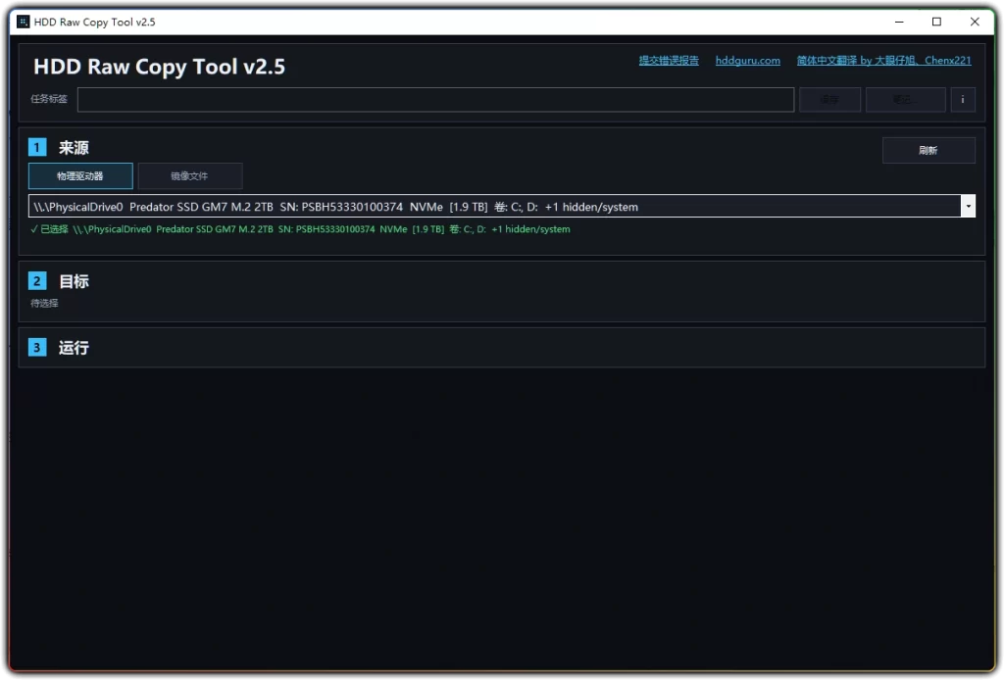Close the HDD Raw Copy Tool window
Viewport: 1004px width, 680px height.
[975, 22]
